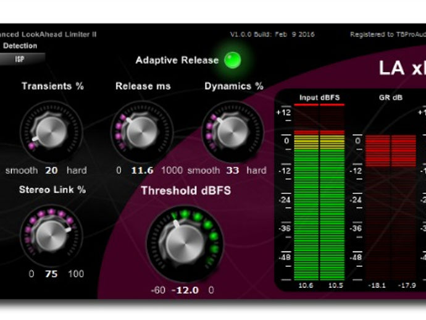
Task: Click the GR readout -18.1
Action: pos(377,285)
